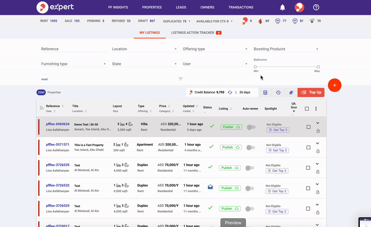
Task: Expand the pfflex-3726535 row chevron
Action: click(x=318, y=163)
